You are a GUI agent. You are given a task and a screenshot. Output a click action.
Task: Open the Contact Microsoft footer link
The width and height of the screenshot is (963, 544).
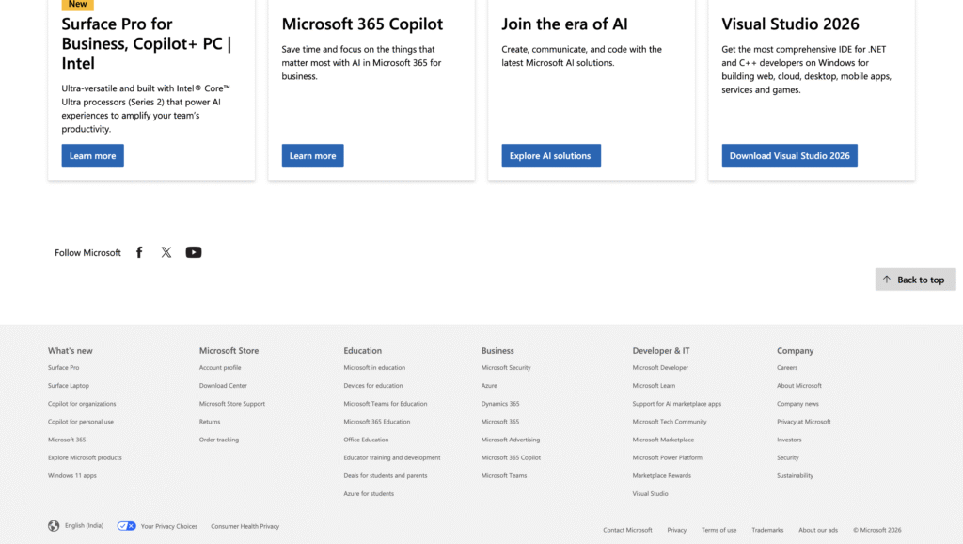627,530
